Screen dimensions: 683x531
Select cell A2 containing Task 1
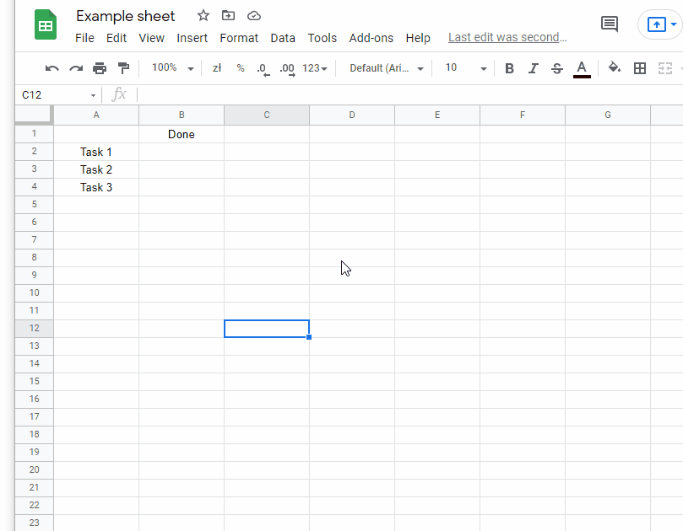click(x=95, y=152)
